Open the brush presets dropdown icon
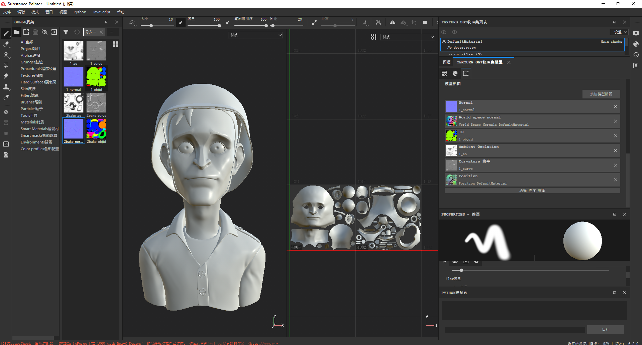Image resolution: width=642 pixels, height=345 pixels. 132,22
